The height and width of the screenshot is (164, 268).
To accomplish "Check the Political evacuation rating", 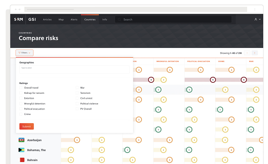I will click(21, 109).
